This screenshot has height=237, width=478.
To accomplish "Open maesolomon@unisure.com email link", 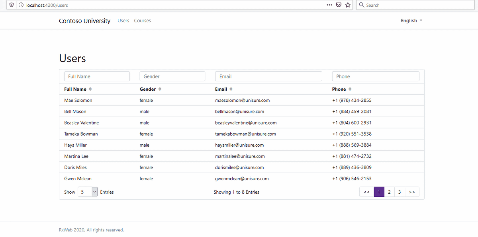I will pos(242,100).
